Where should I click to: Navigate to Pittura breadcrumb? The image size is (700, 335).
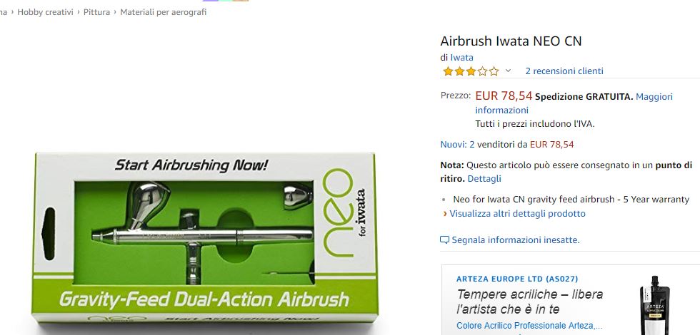96,12
